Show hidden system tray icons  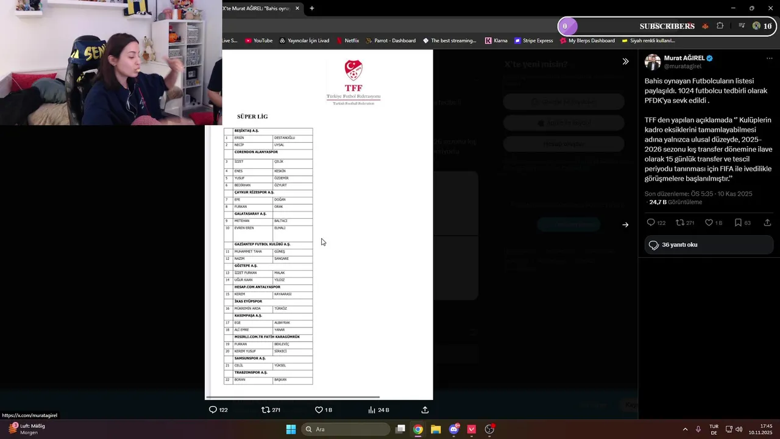point(685,429)
